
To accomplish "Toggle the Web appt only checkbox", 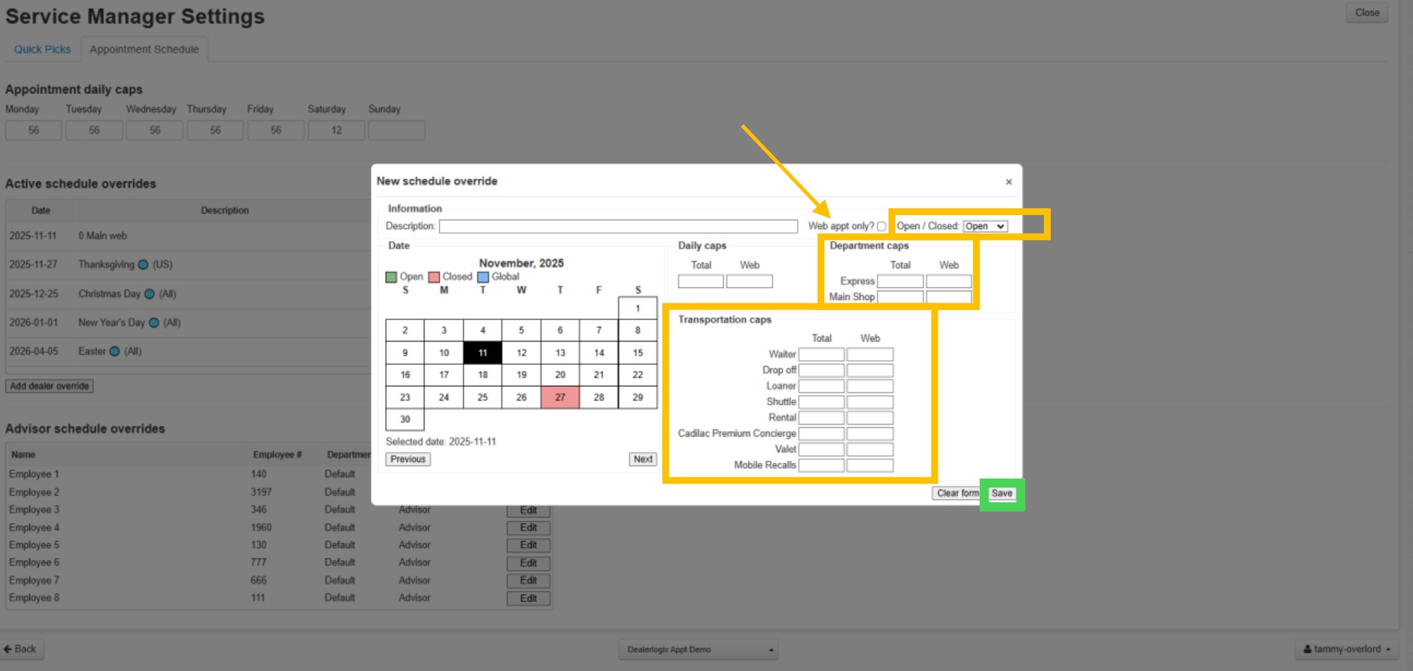I will 881,226.
